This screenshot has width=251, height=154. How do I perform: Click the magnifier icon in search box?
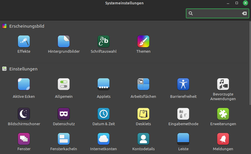190,13
